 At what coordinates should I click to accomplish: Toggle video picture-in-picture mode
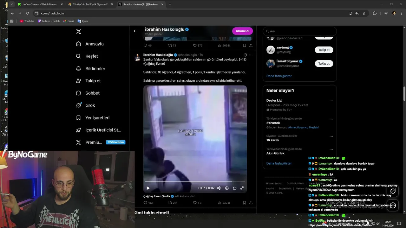234,188
